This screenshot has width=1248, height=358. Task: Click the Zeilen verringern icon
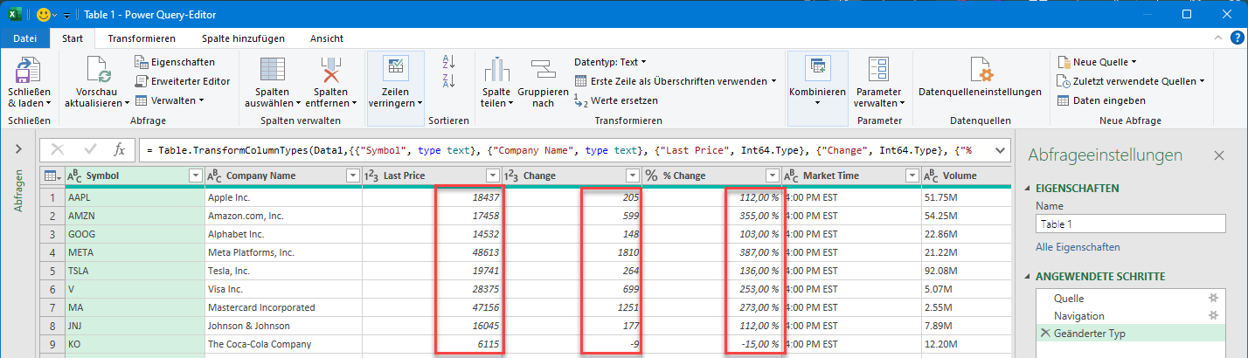[x=396, y=70]
